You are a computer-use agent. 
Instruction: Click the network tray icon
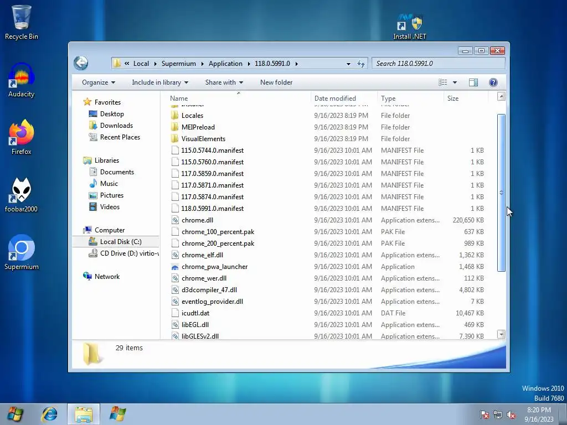click(x=498, y=414)
